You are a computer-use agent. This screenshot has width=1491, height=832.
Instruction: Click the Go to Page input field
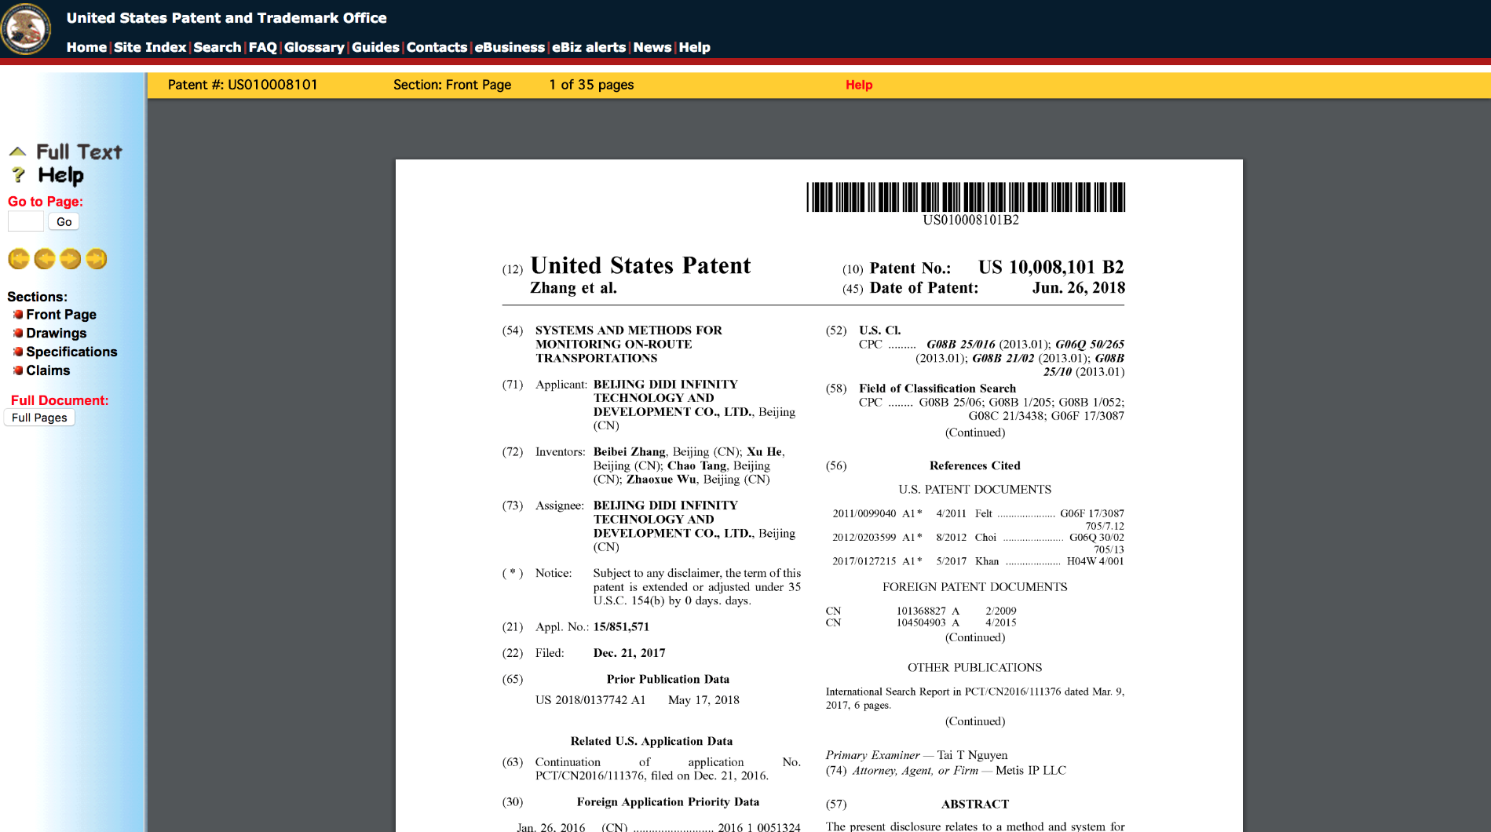click(x=26, y=221)
